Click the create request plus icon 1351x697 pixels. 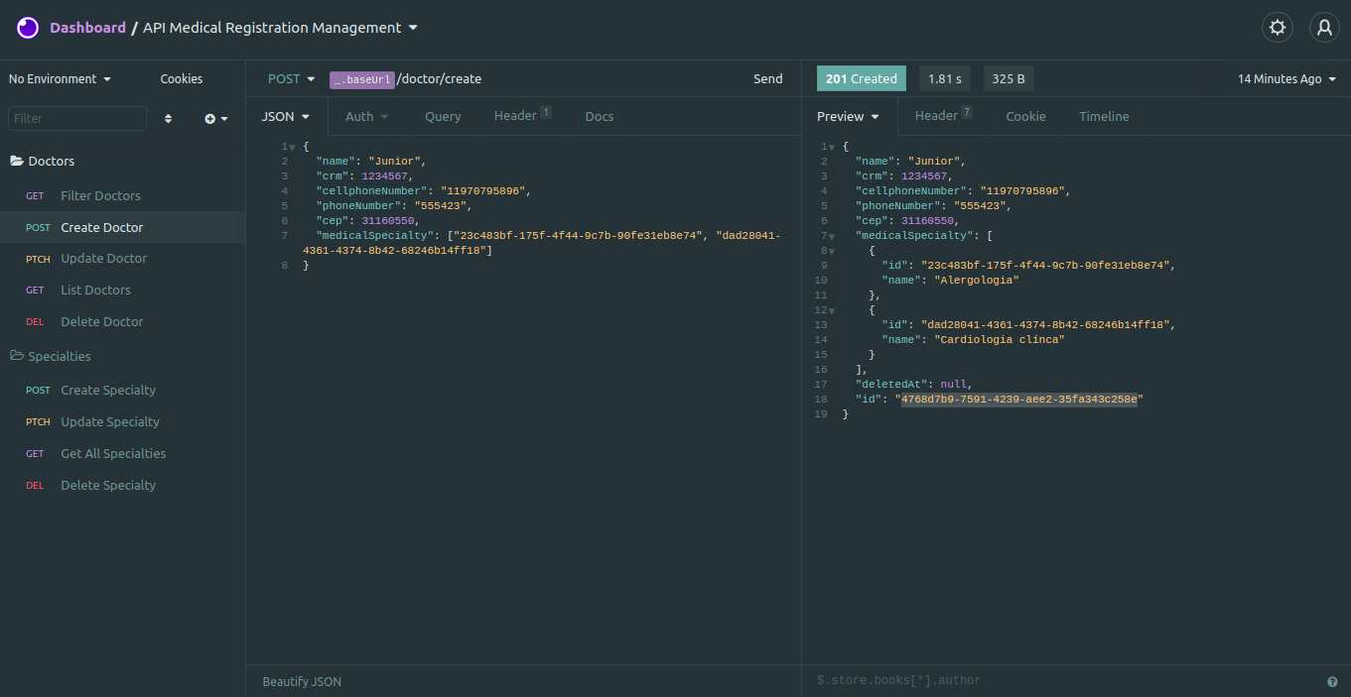click(215, 119)
